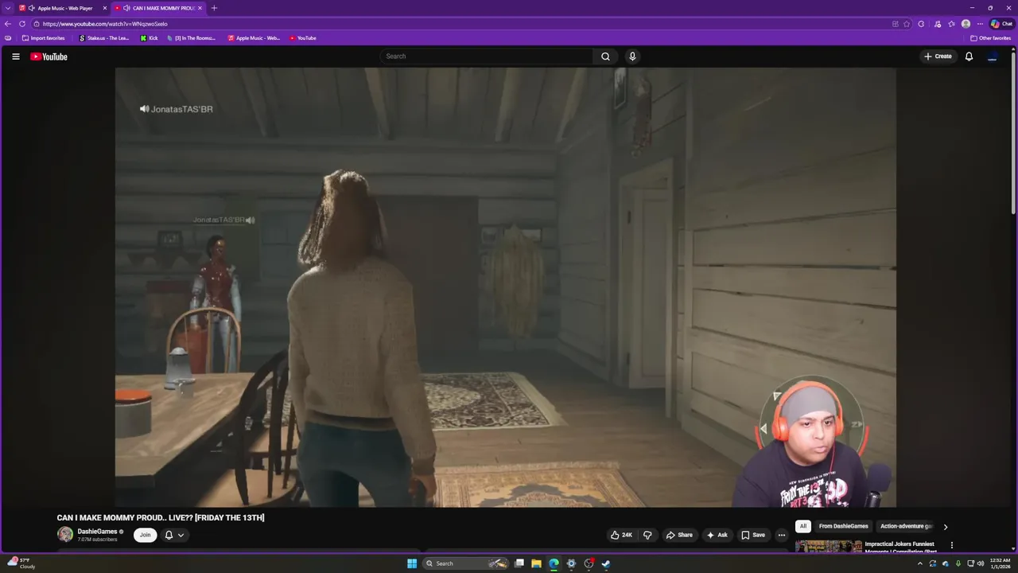Expand the tab search chevron
The image size is (1018, 573).
point(8,8)
